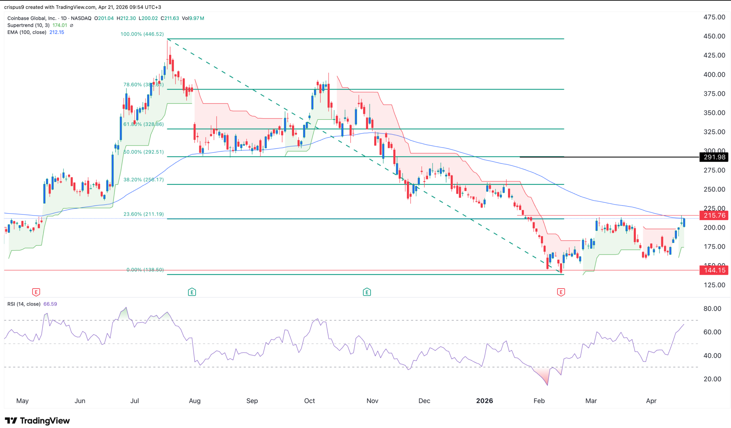Click the Apr label on the time axis
Viewport: 731px width, 428px height.
coord(651,401)
